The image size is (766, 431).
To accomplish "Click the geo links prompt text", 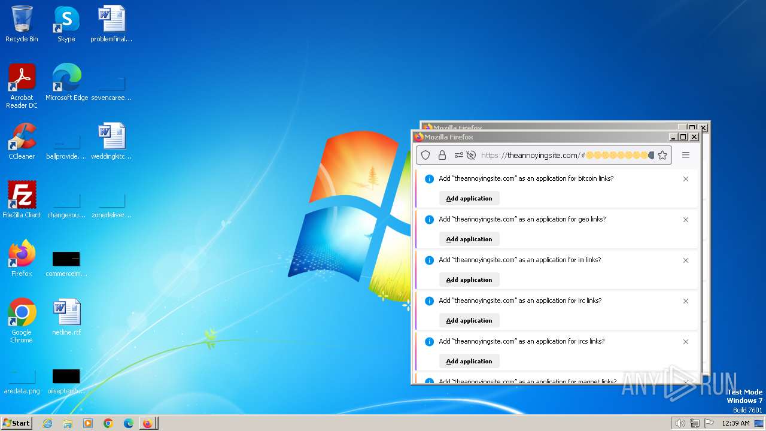I will pyautogui.click(x=522, y=219).
